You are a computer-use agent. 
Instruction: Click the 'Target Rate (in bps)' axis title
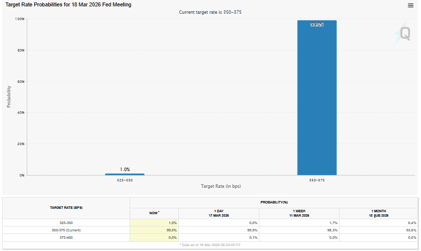[221, 186]
